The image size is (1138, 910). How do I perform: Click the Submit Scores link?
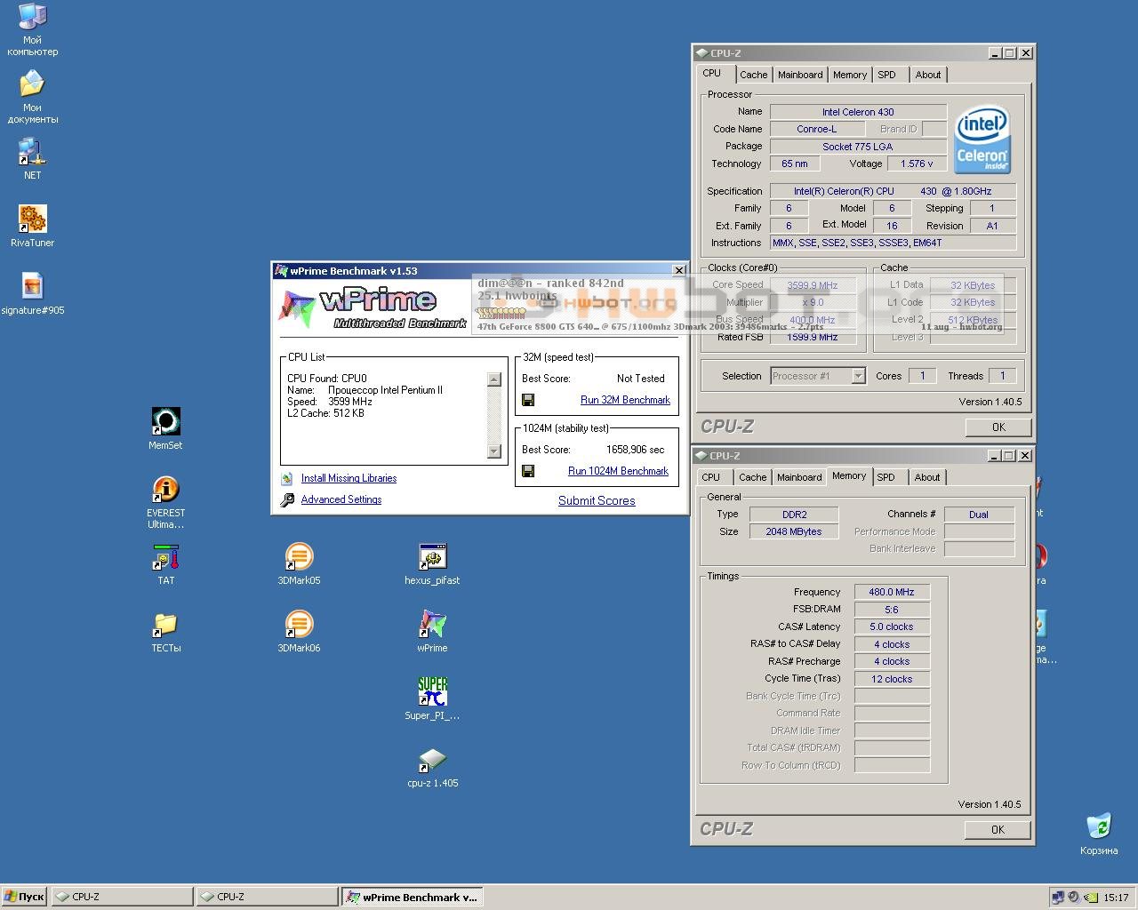[597, 501]
